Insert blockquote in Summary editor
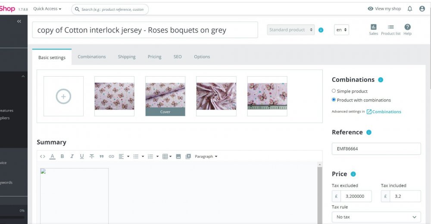431x224 pixels. click(x=101, y=156)
